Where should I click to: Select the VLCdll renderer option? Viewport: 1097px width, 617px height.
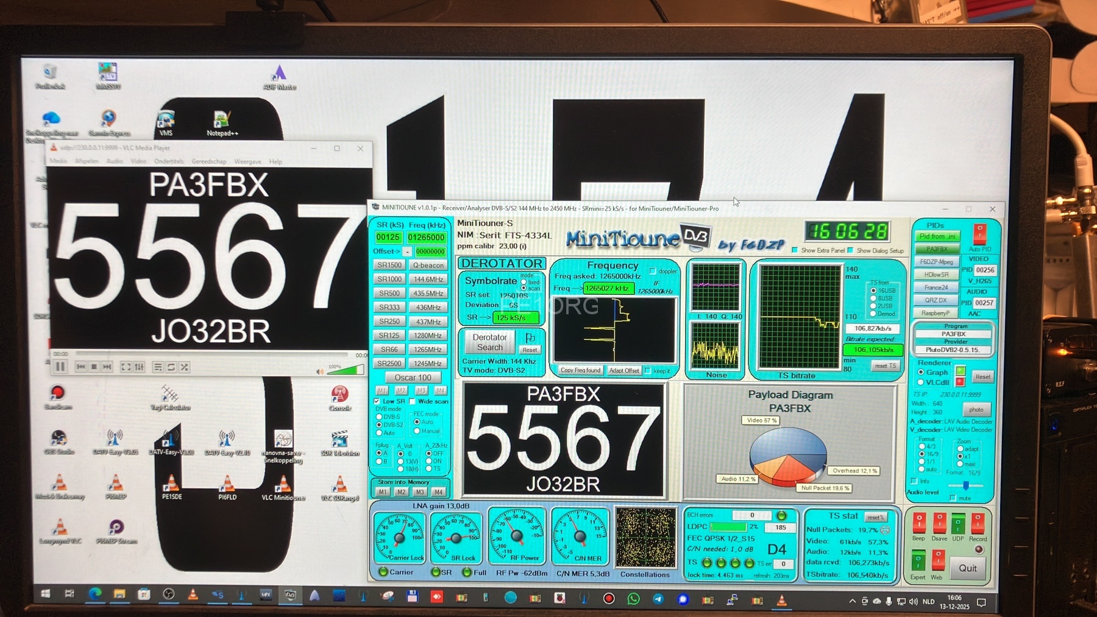coord(921,383)
